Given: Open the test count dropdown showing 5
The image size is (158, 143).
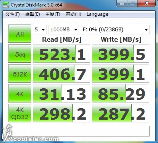Looking at the screenshot, I should coord(40,29).
